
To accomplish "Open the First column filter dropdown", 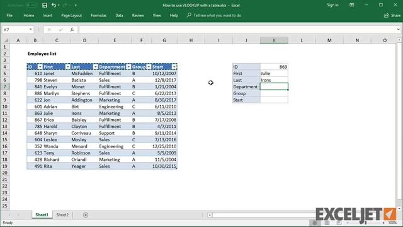I will coord(67,67).
